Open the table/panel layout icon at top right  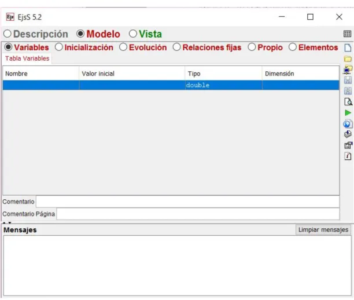pyautogui.click(x=347, y=34)
